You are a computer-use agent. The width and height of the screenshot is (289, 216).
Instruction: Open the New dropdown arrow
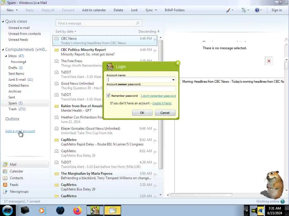point(17,10)
